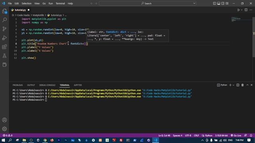Open the Help menu
Viewport: 255px width, 143px height.
pyautogui.click(x=70, y=4)
